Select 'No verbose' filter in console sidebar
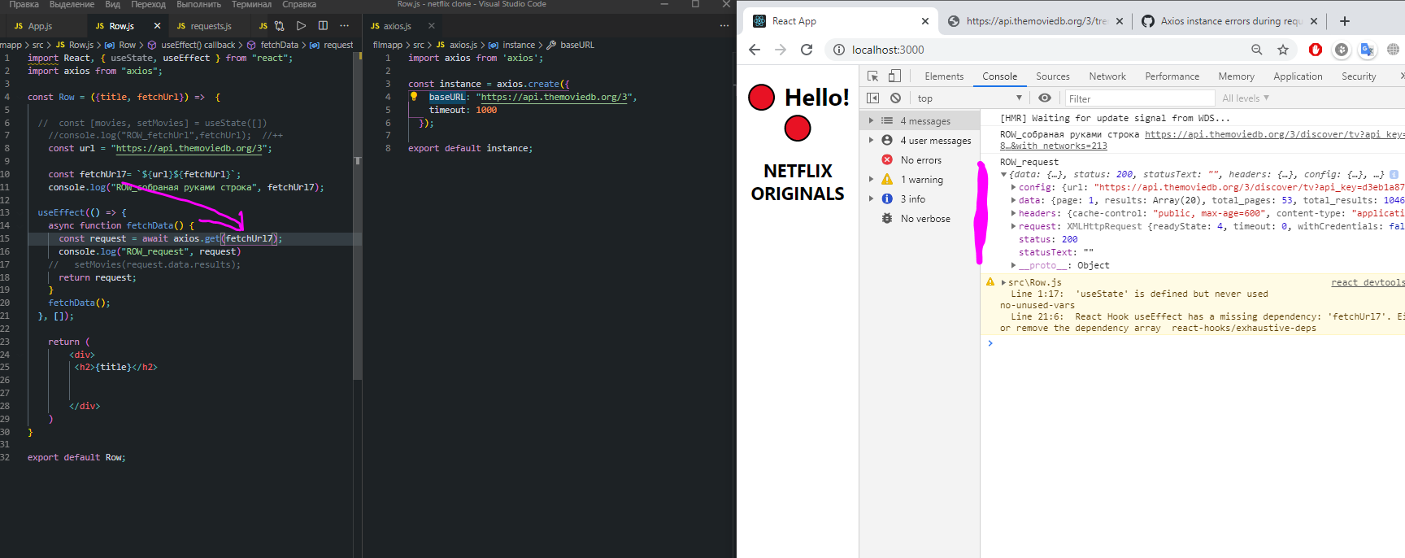This screenshot has width=1405, height=558. 920,219
